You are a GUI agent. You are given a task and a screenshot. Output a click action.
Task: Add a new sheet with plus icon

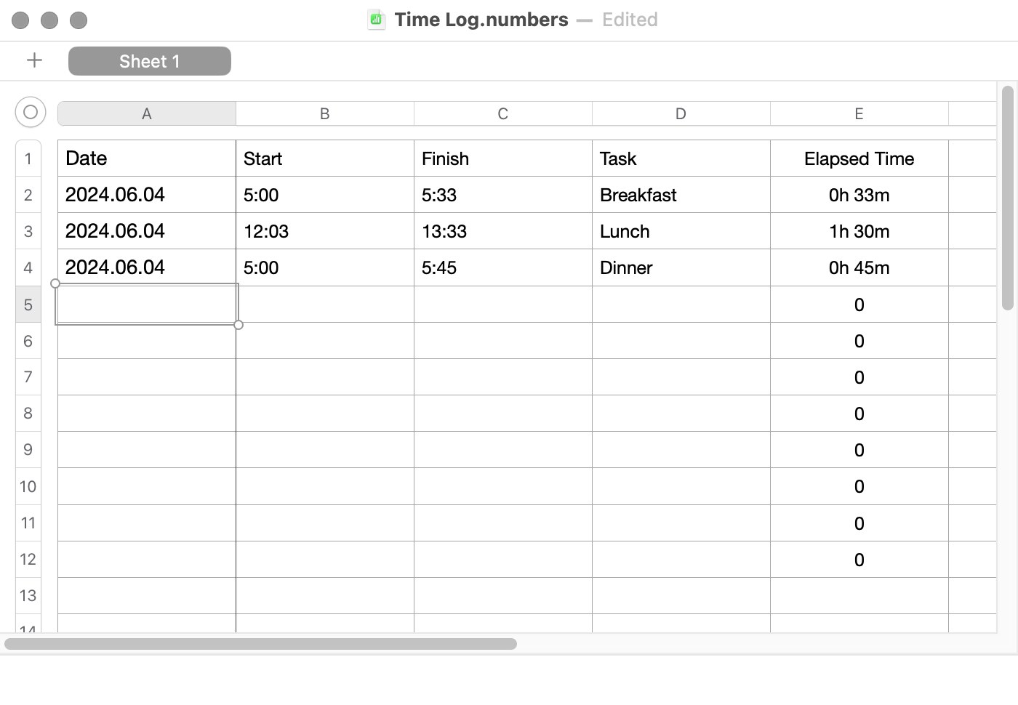coord(34,60)
